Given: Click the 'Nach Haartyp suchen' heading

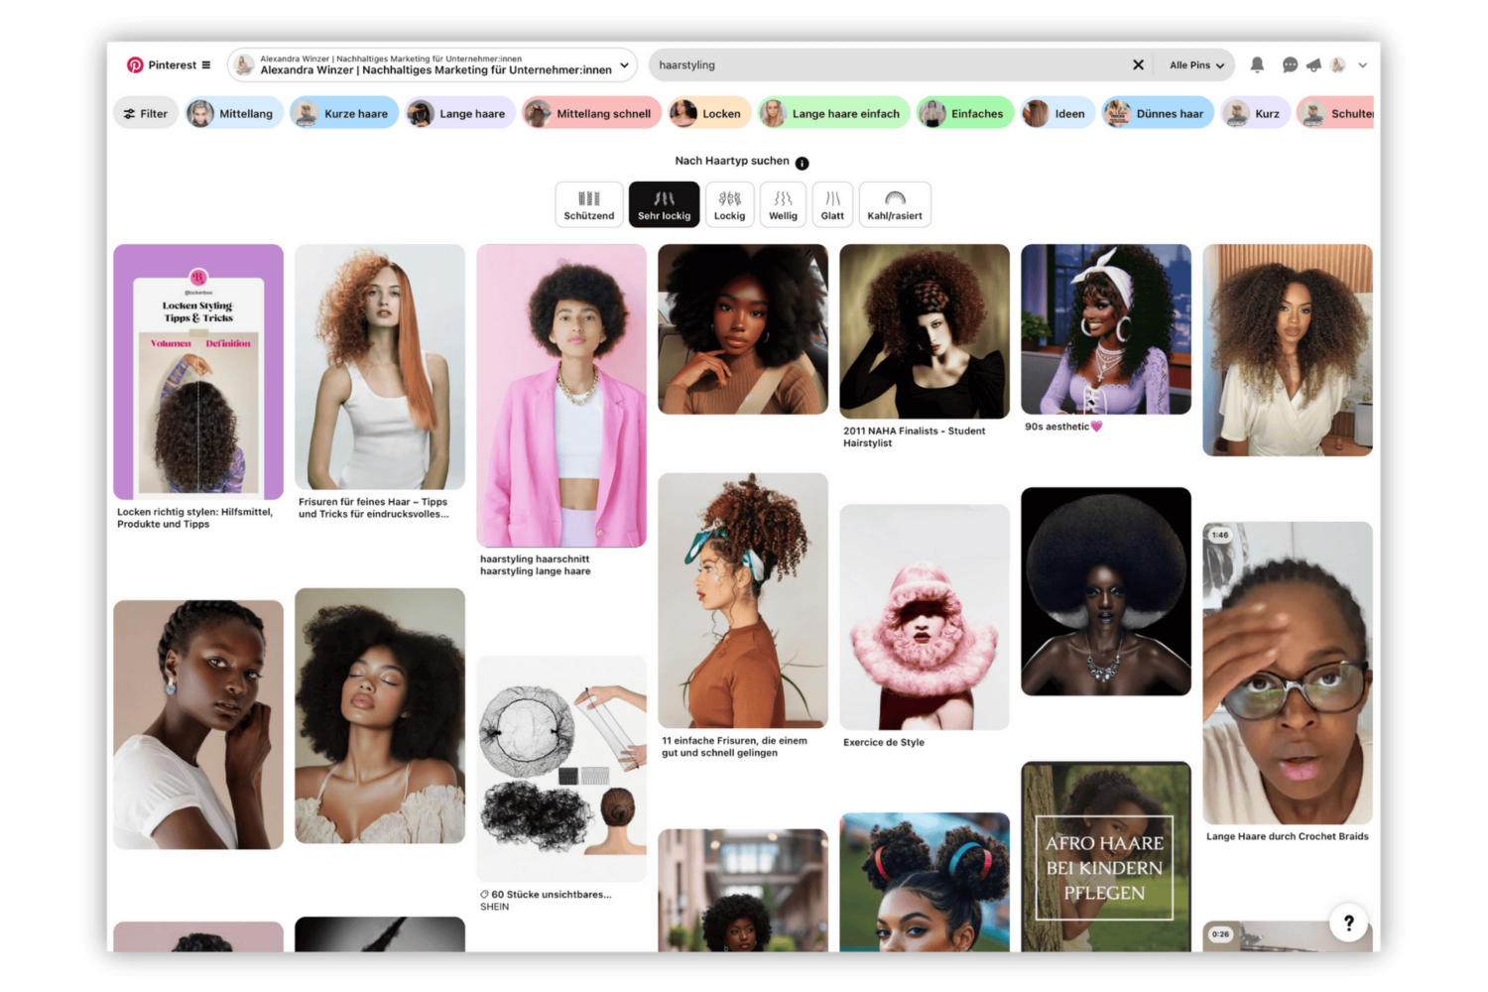Looking at the screenshot, I should pos(732,161).
